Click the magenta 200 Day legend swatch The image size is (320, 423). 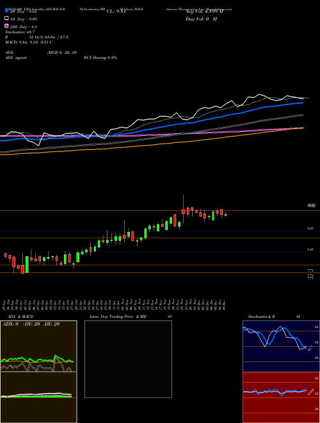(x=7, y=26)
